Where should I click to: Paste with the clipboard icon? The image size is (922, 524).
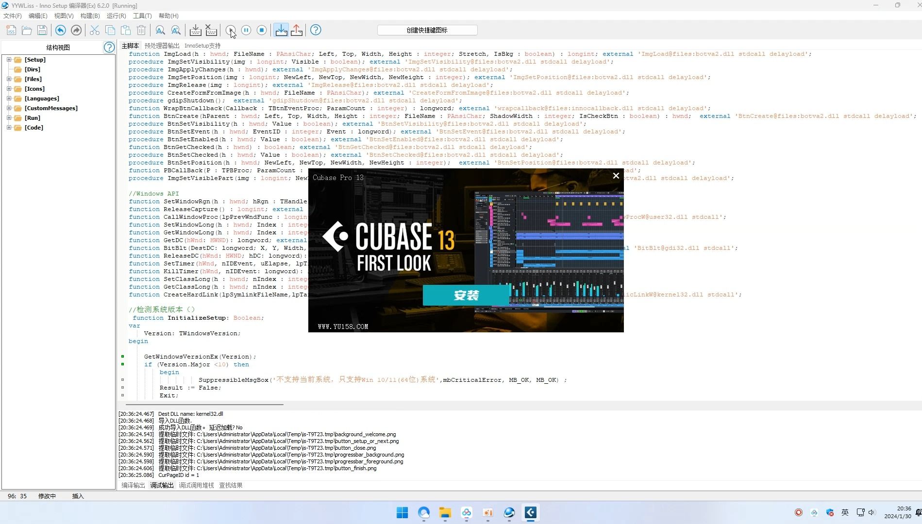tap(126, 30)
